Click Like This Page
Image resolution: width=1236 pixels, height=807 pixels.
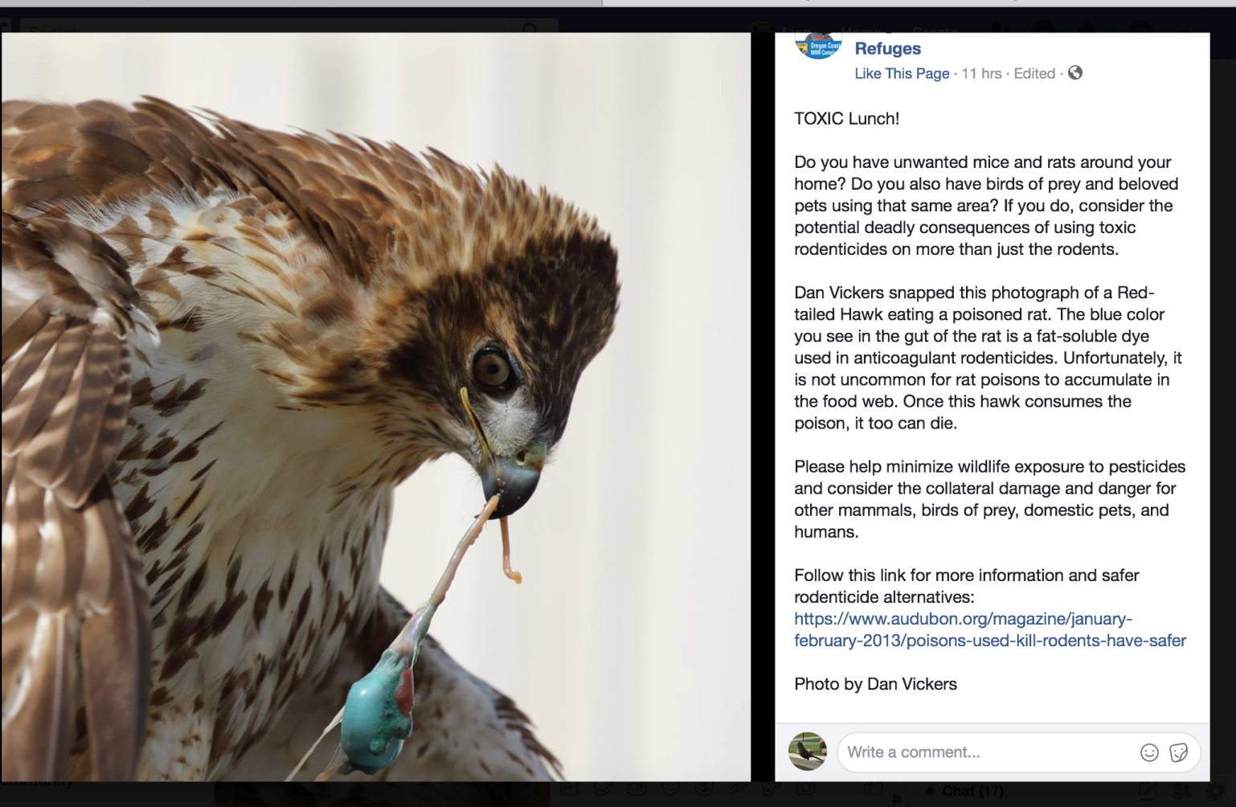[902, 74]
